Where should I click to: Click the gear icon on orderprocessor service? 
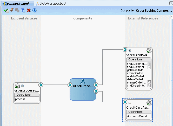point(17,86)
